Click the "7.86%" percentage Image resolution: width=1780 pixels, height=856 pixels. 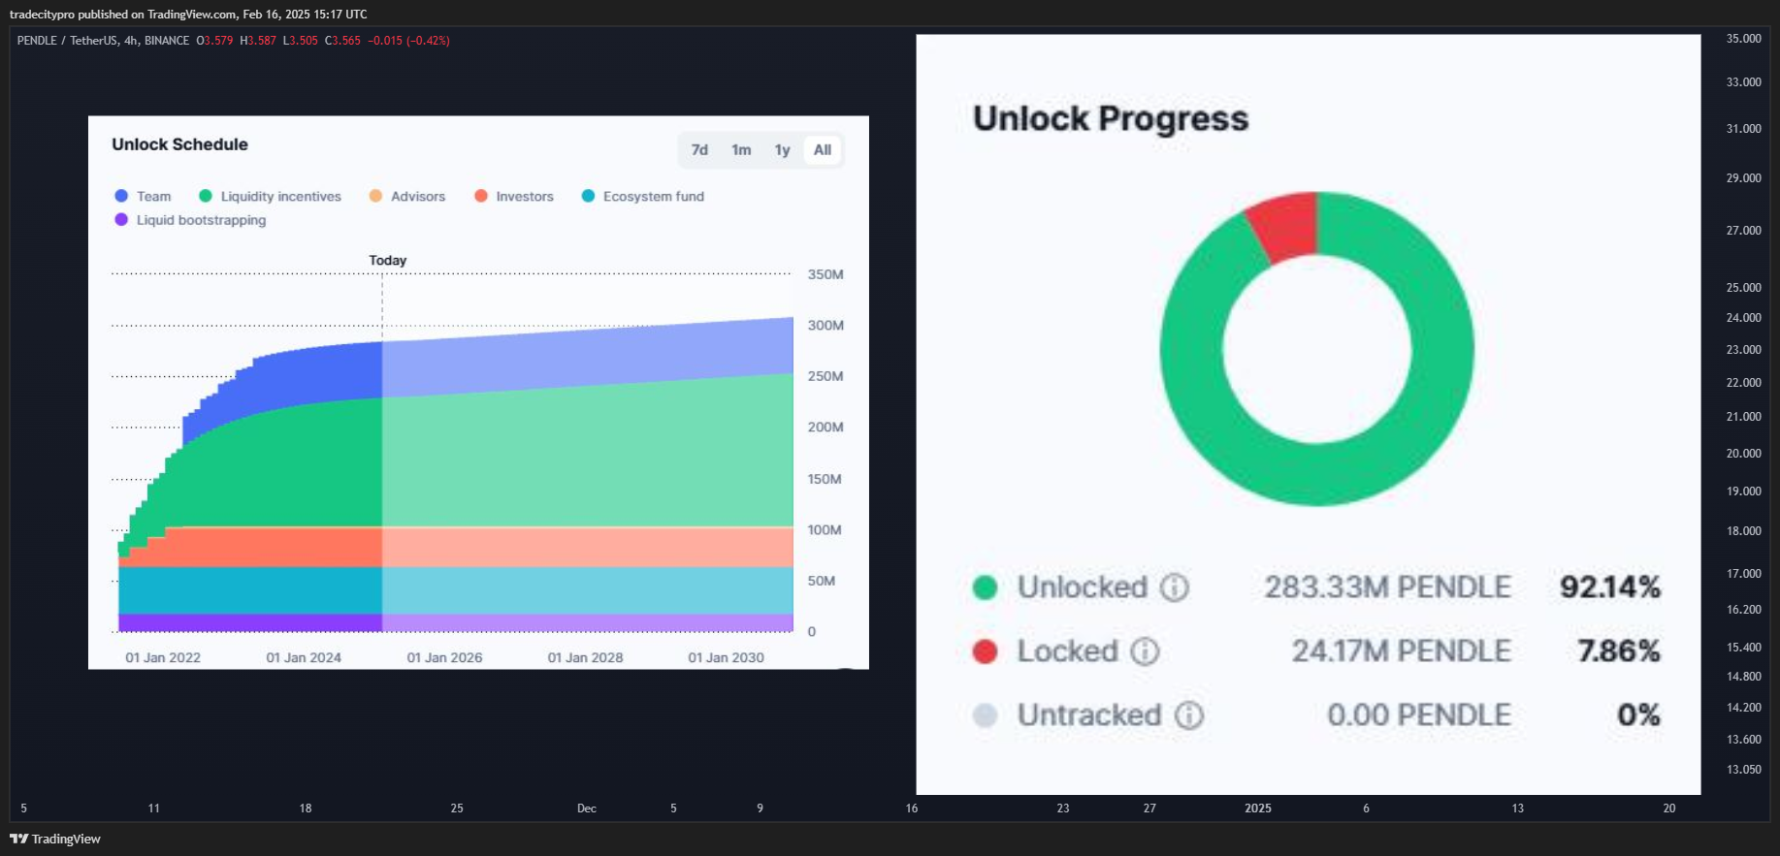[1619, 651]
